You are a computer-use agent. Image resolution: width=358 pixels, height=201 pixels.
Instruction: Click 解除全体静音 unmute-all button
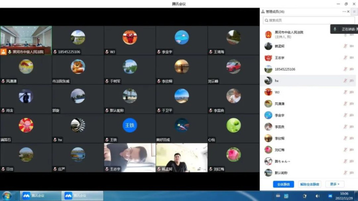click(x=309, y=184)
